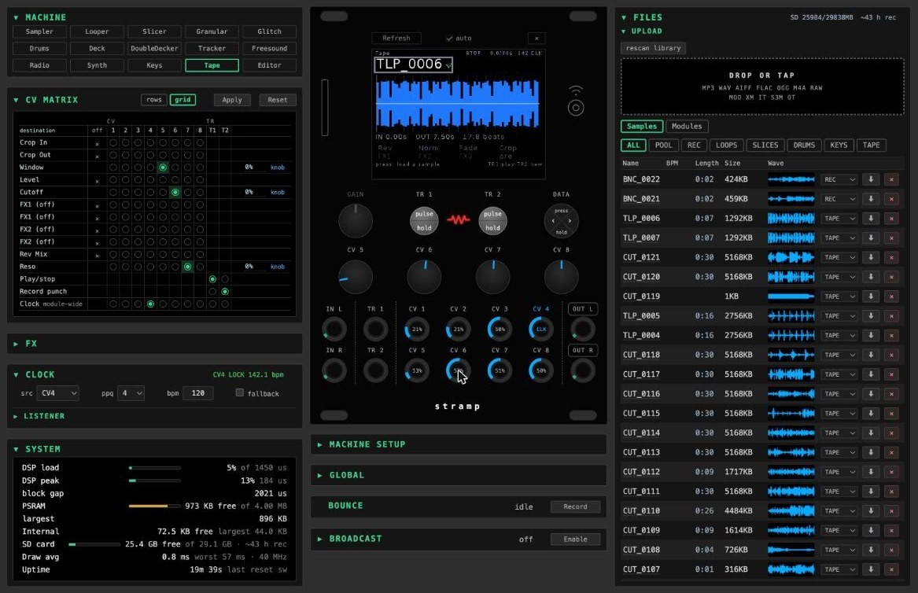
Task: Delete the CUT_0120 sample
Action: coord(891,277)
